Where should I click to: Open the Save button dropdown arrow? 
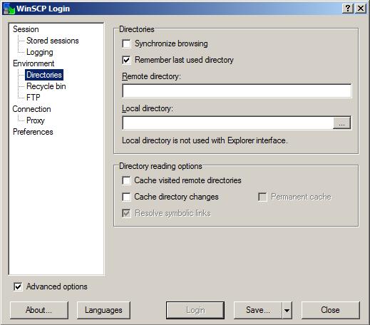[287, 310]
